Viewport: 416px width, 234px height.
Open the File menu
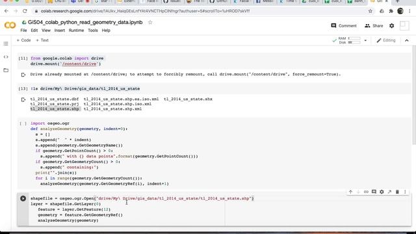point(23,31)
